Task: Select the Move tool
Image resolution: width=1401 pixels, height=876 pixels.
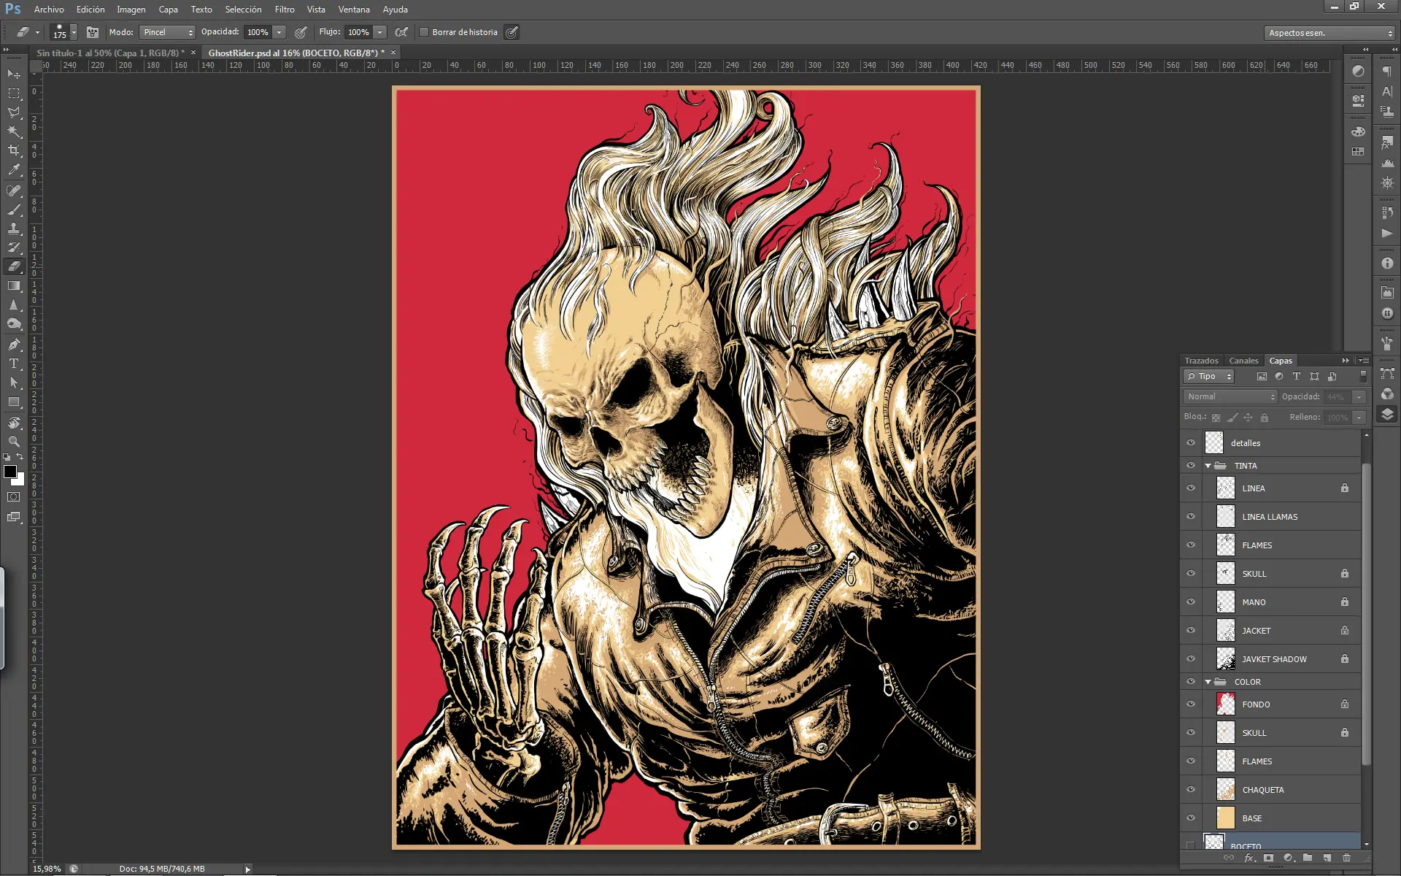Action: tap(14, 74)
